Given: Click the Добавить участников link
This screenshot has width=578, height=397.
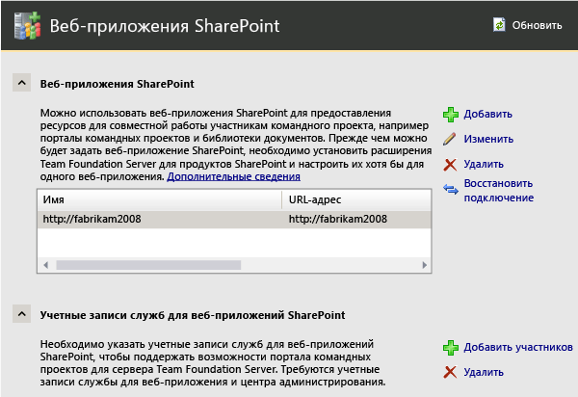Looking at the screenshot, I should pyautogui.click(x=518, y=347).
